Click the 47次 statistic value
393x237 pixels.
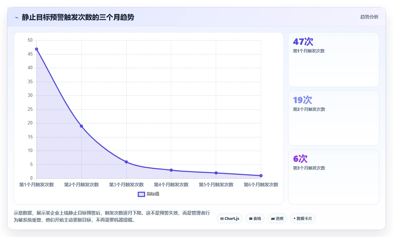pos(303,42)
